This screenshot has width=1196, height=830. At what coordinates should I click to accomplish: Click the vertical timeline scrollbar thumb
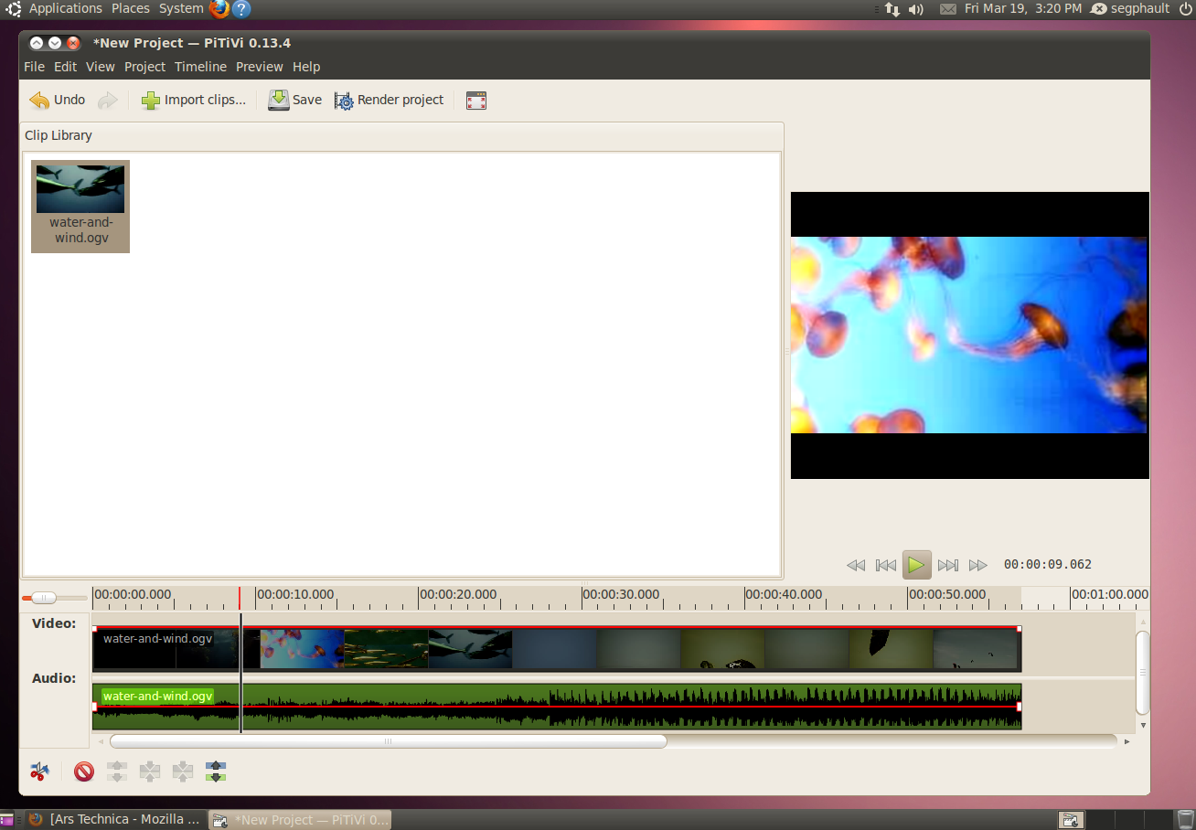click(1142, 673)
